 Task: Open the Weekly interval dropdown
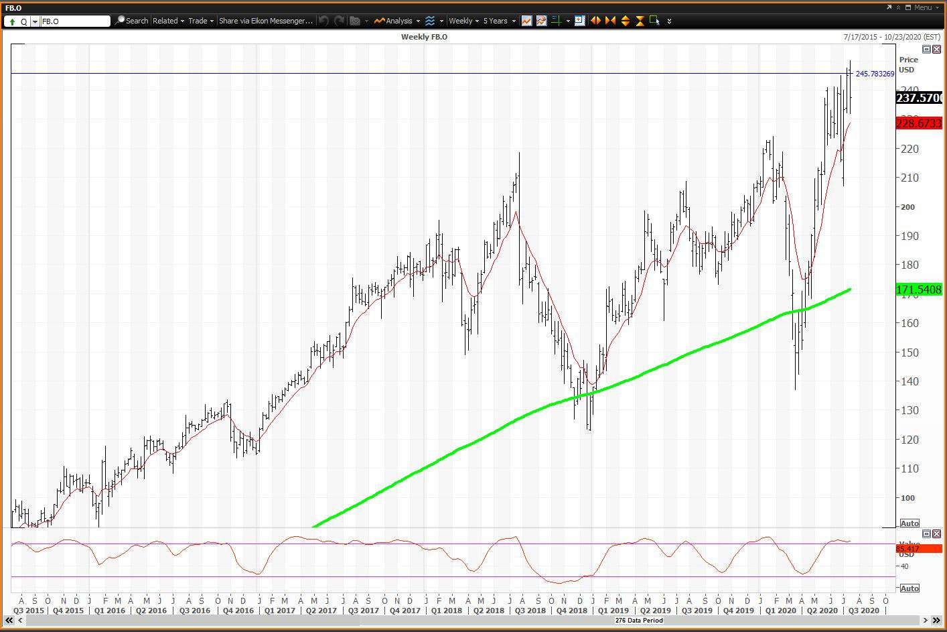click(463, 21)
